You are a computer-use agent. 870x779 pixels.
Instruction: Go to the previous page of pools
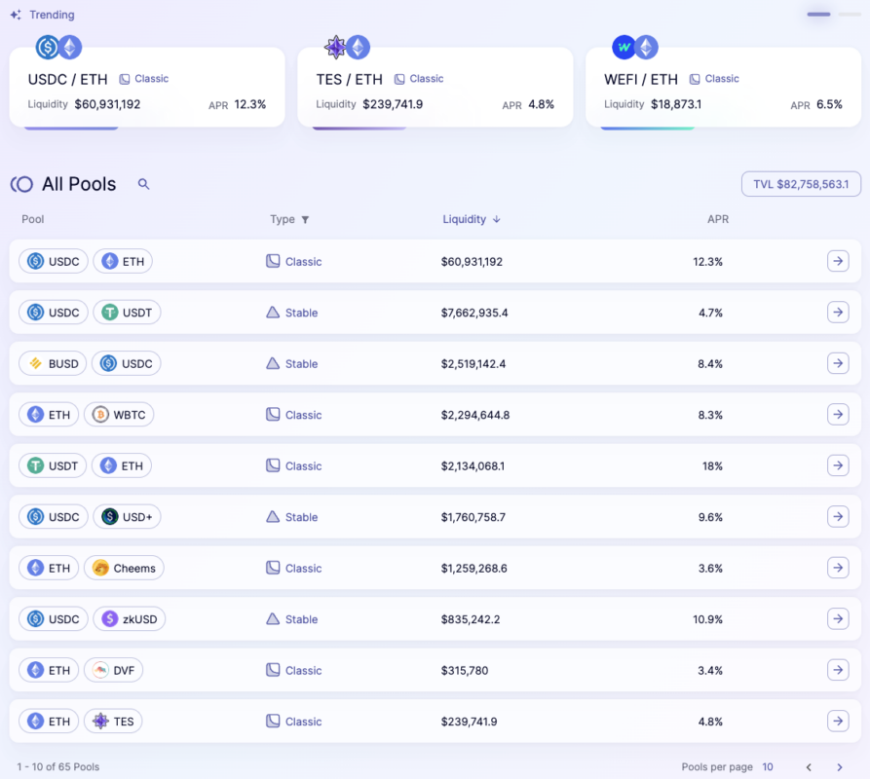tap(808, 767)
